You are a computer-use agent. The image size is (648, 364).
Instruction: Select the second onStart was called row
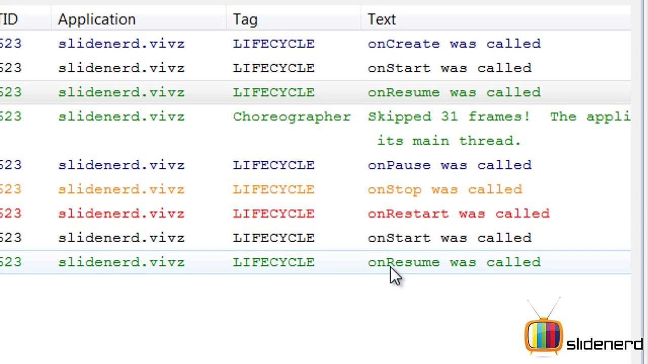click(x=315, y=238)
